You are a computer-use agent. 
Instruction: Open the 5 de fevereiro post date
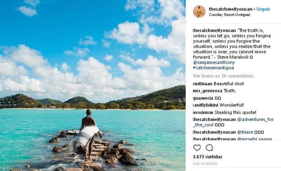[205, 164]
